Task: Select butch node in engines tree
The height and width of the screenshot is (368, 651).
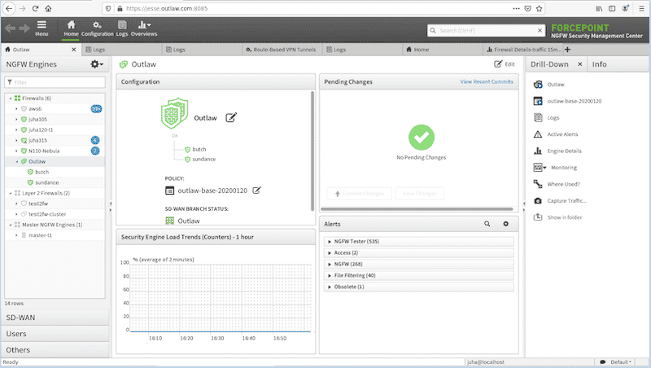Action: point(42,172)
